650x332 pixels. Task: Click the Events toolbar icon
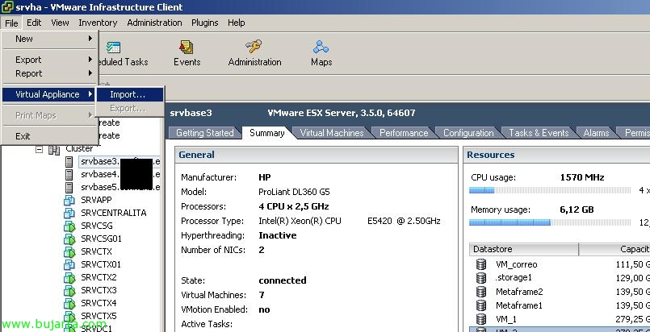(x=187, y=47)
